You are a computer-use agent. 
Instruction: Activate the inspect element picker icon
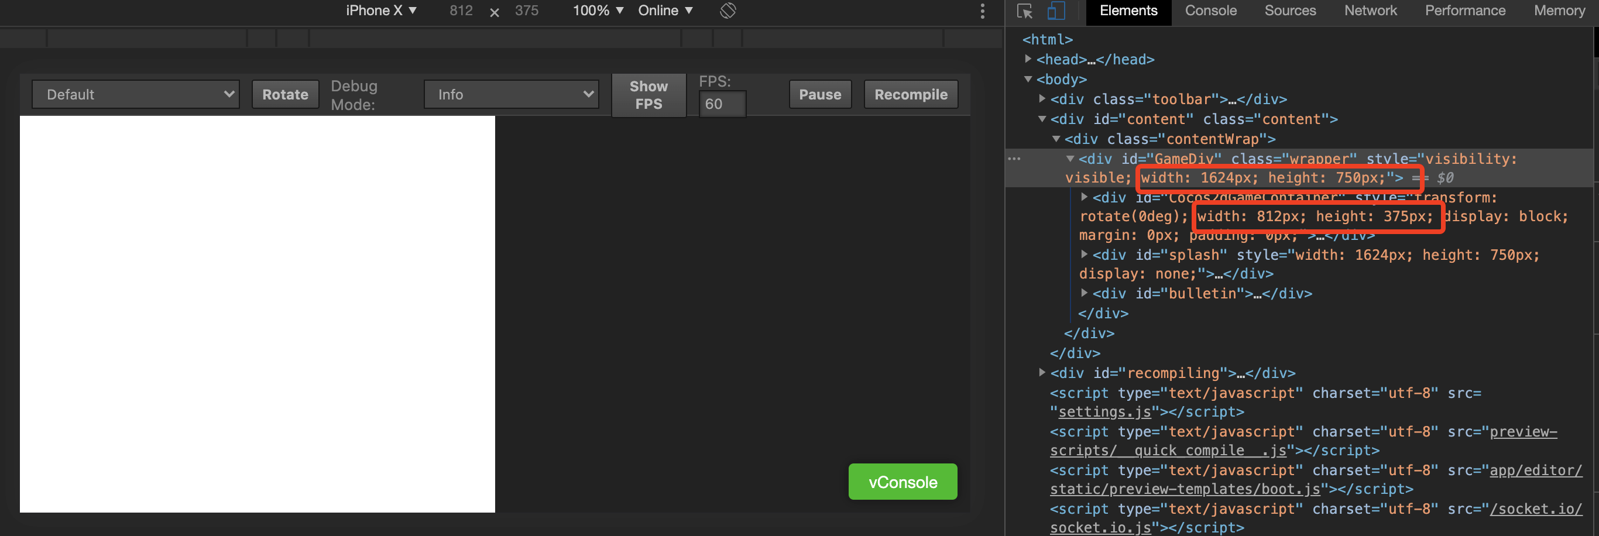coord(1025,11)
